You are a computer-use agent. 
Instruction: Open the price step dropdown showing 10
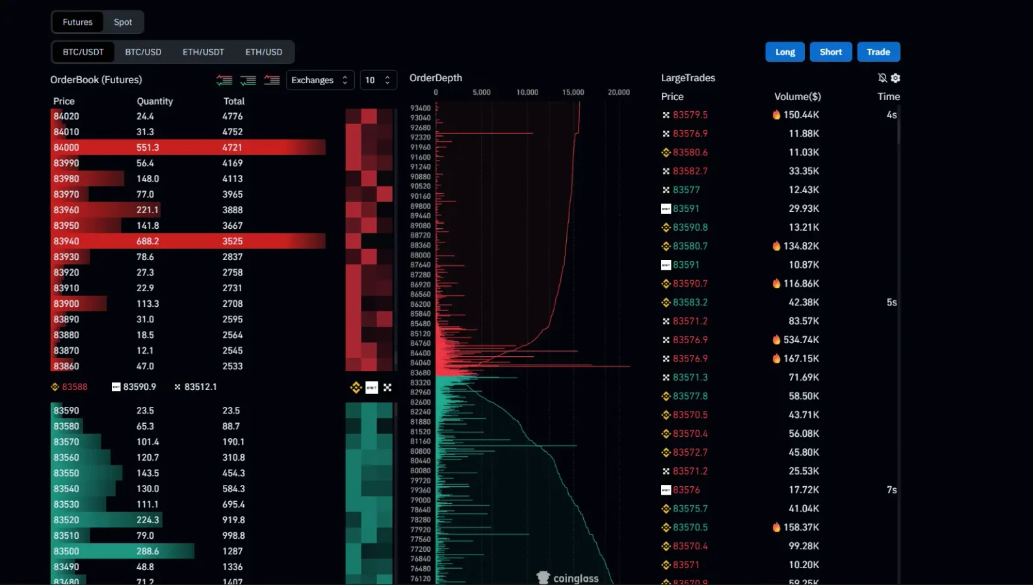pyautogui.click(x=378, y=80)
